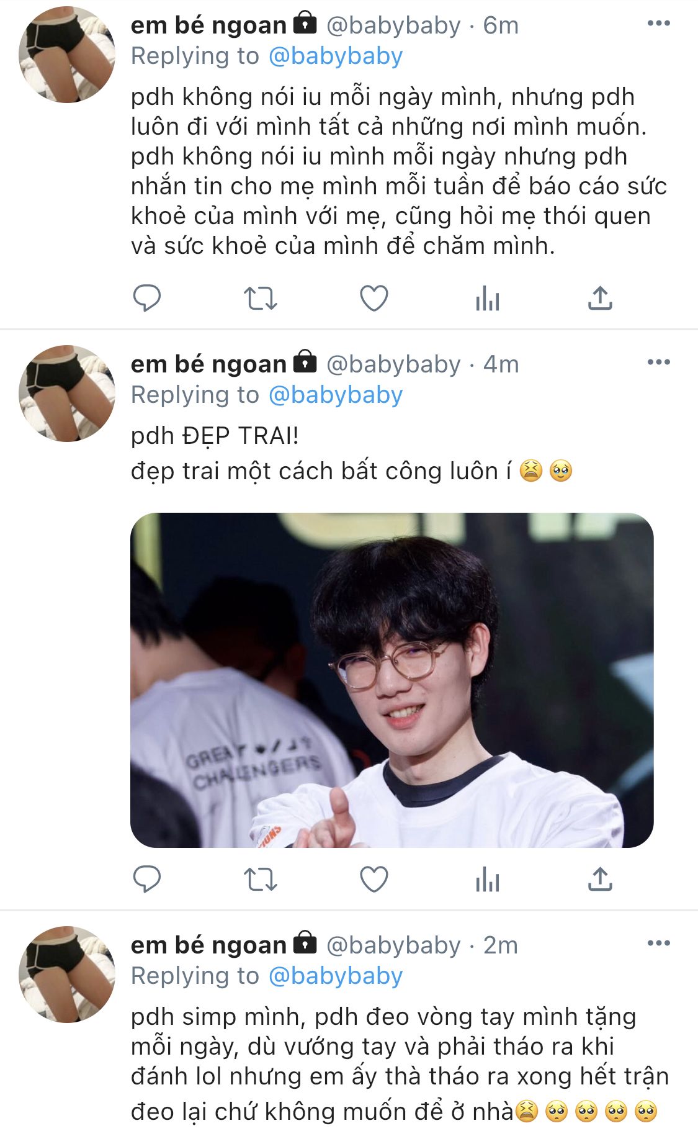Reply to the 'pdh ĐẸP TRAI!' tweet
Screen dimensions: 698x1131
pos(147,879)
